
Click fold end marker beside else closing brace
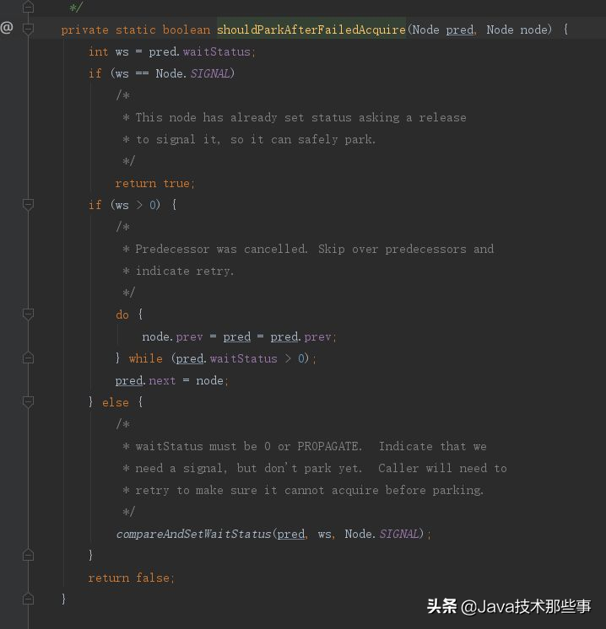point(28,555)
